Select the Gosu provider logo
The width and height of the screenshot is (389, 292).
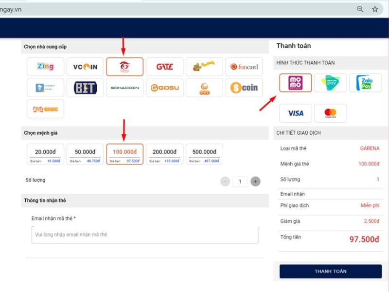pos(165,88)
